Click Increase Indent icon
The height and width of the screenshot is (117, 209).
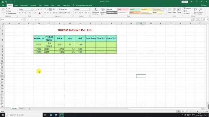(x=56, y=13)
